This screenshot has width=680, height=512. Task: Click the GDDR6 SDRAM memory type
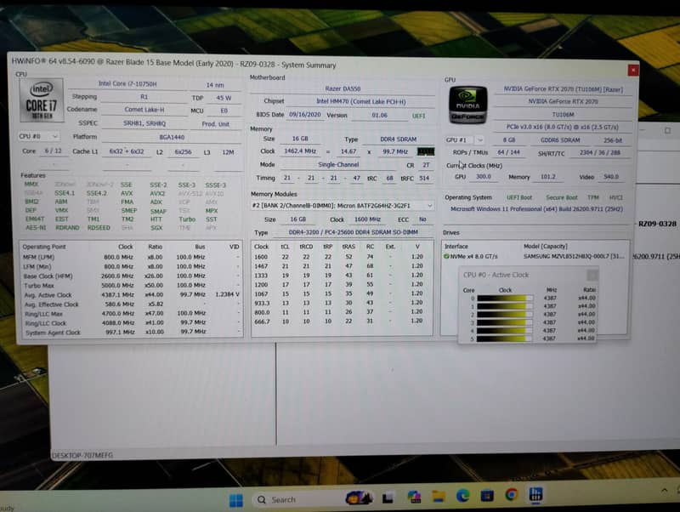[x=560, y=140]
